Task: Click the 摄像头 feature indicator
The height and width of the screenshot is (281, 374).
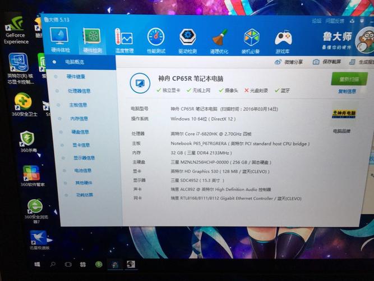Action: tap(228, 90)
